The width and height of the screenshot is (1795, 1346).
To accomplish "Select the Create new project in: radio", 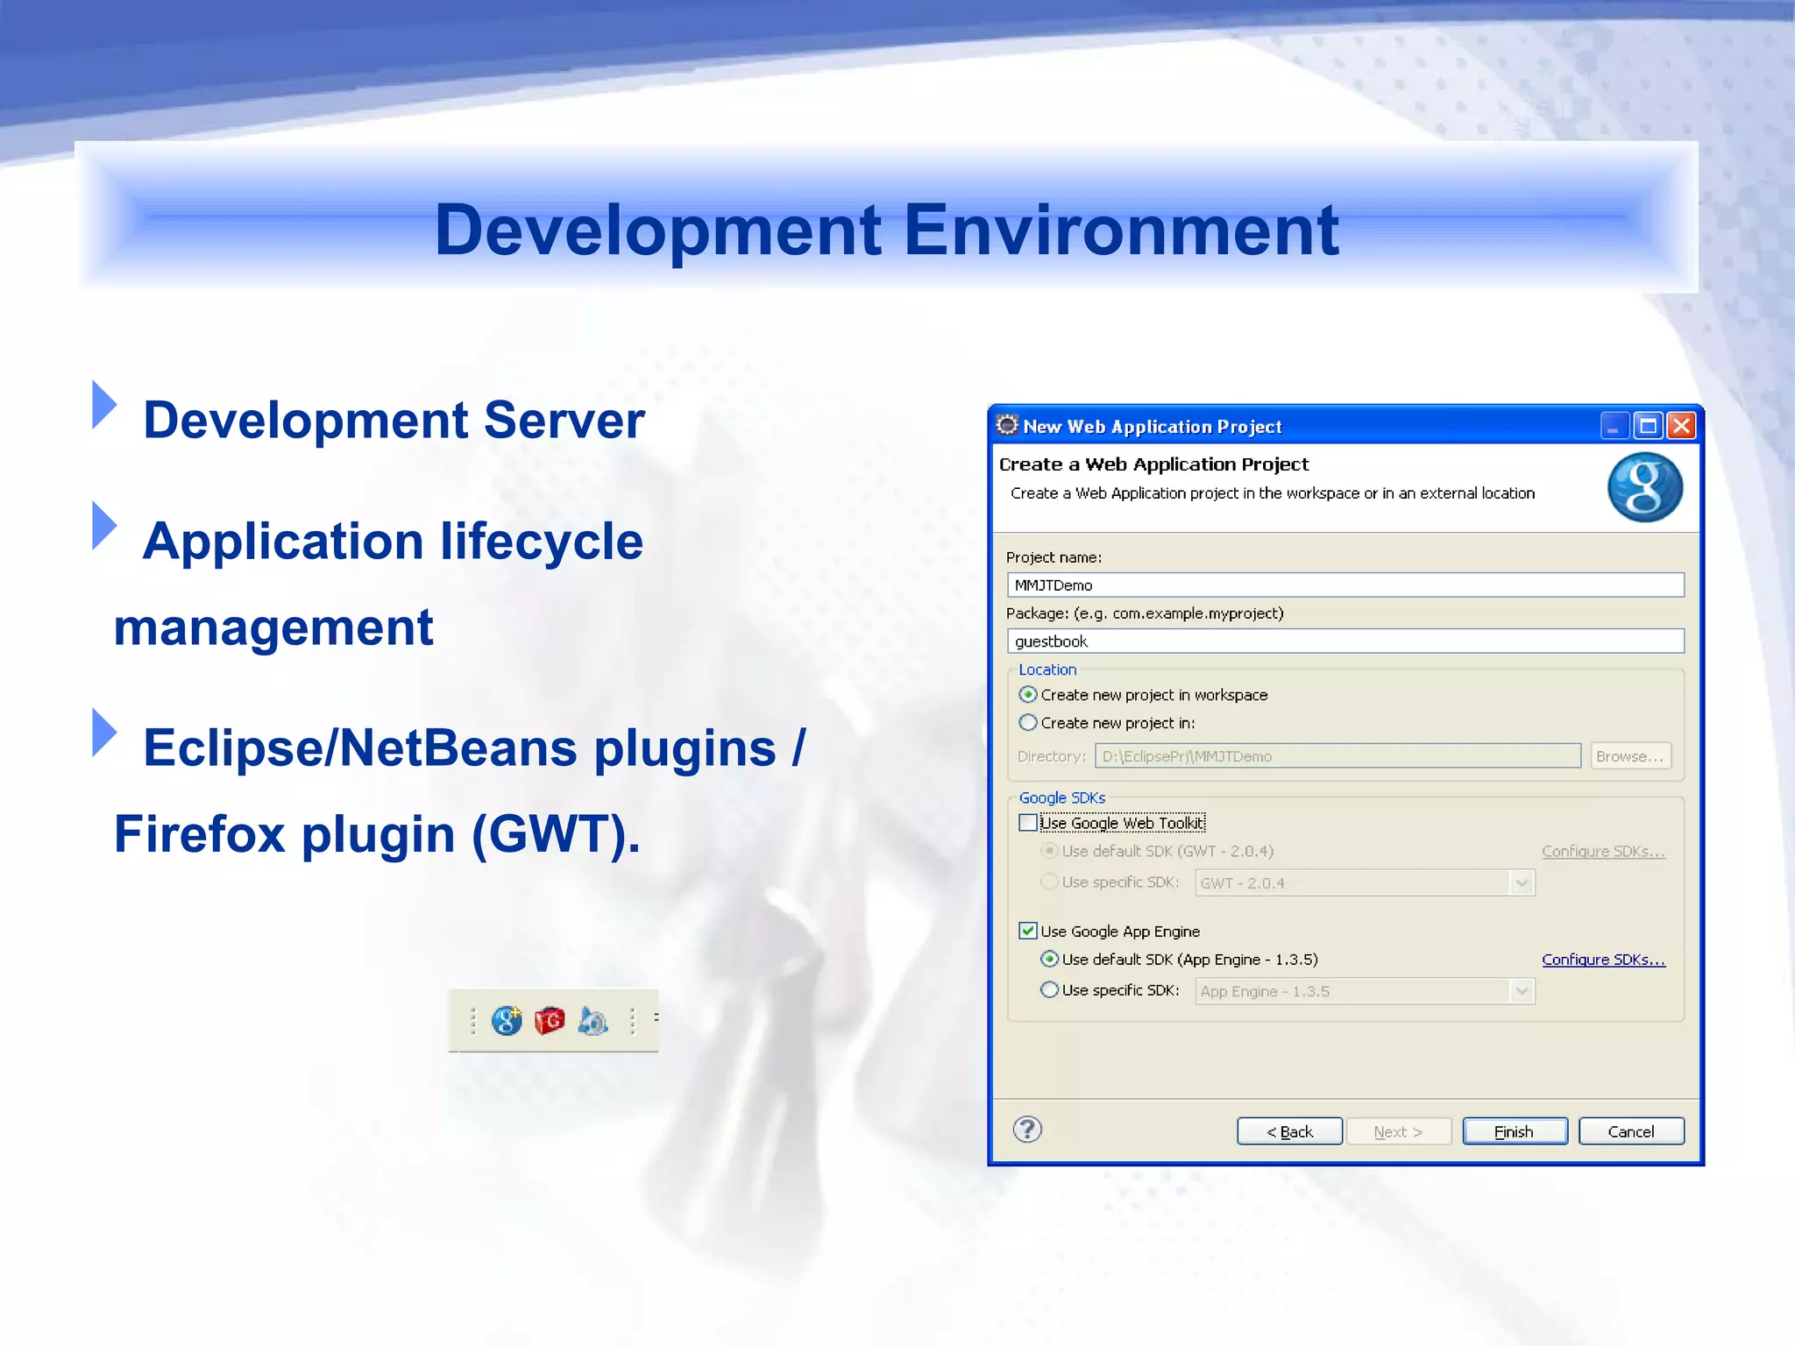I will point(1028,723).
